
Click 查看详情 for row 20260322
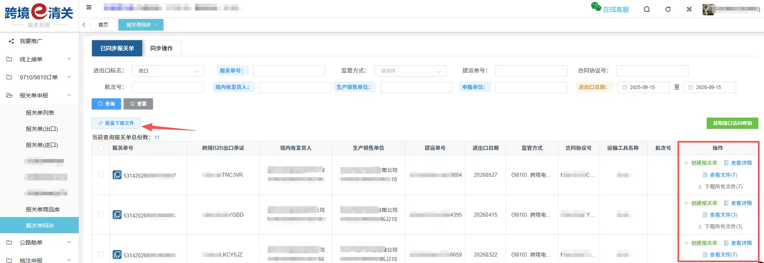point(738,243)
